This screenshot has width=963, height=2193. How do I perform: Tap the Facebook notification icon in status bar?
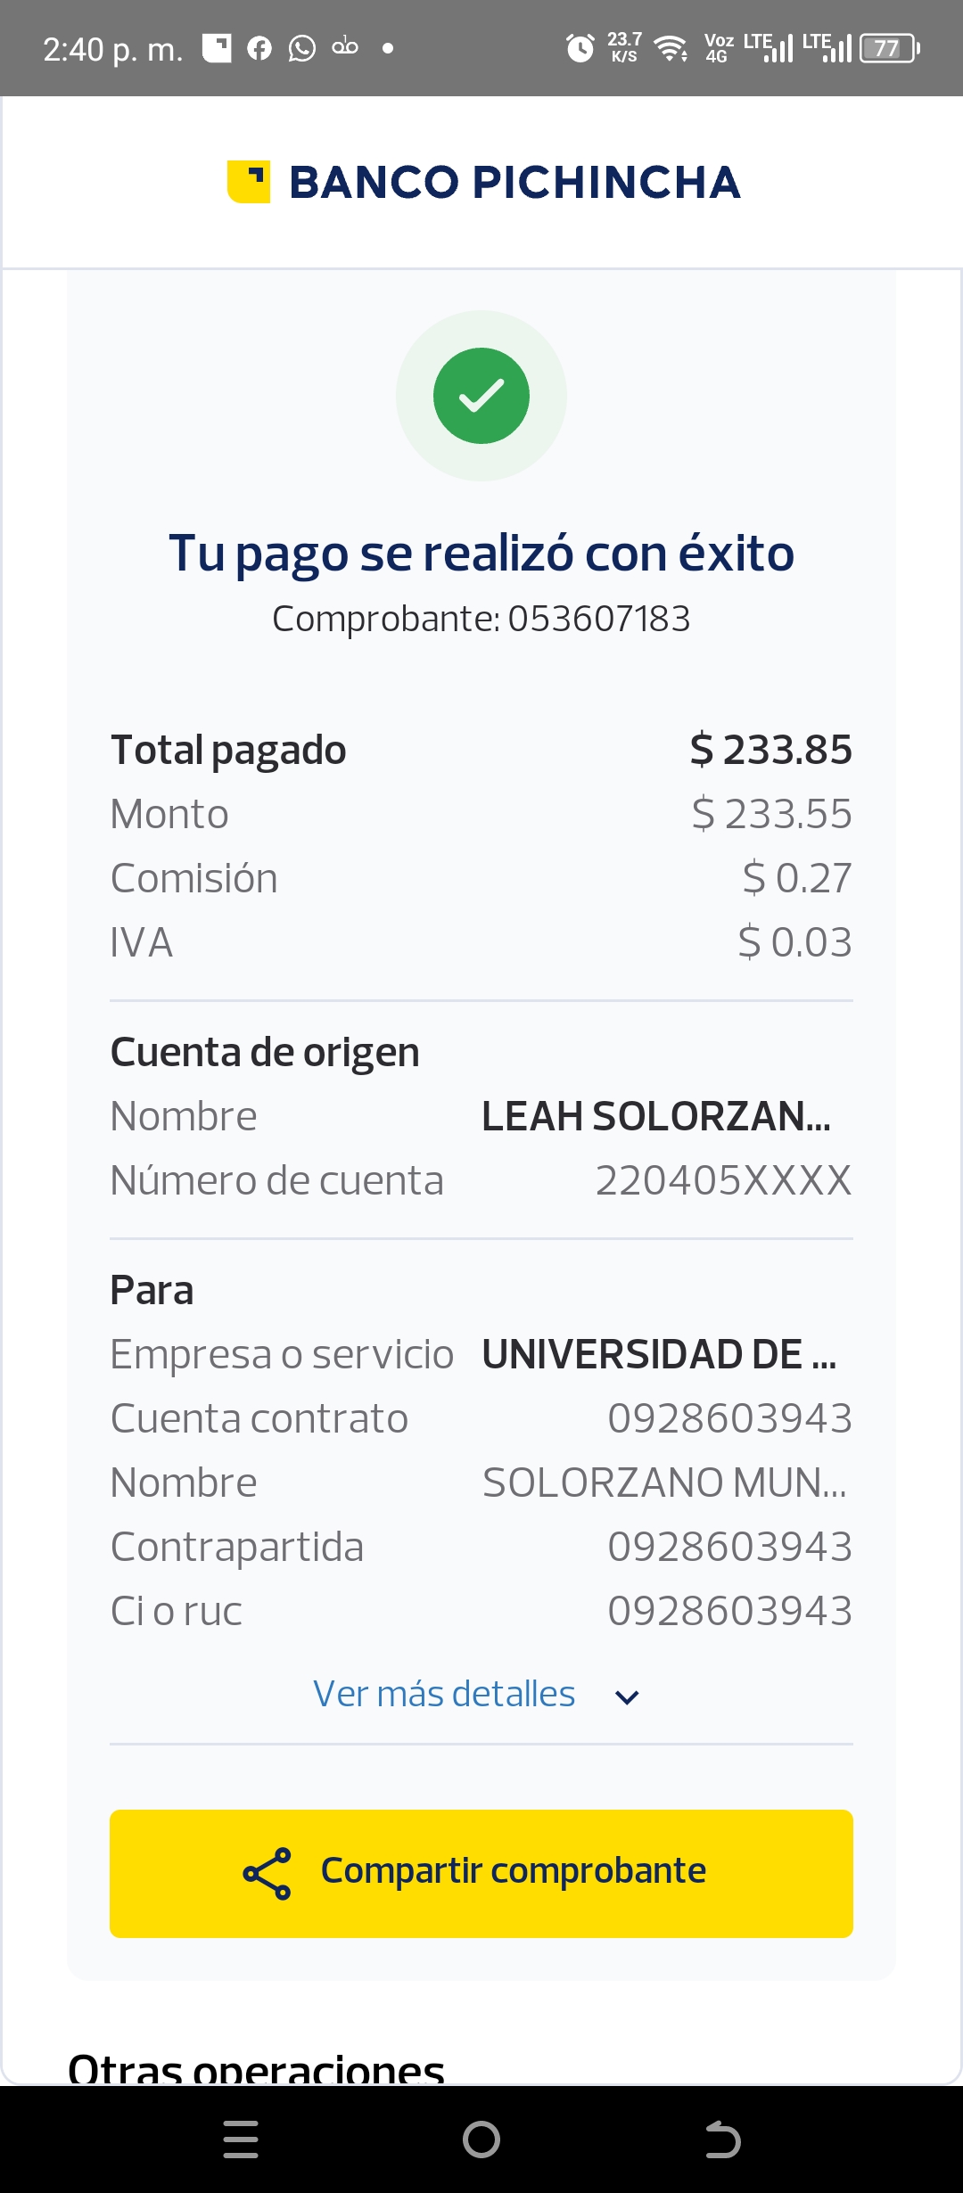tap(259, 48)
